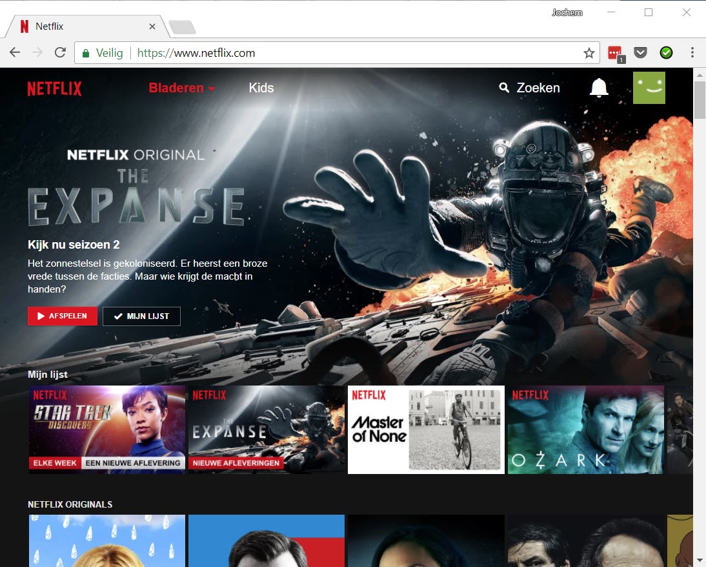
Task: Open the notifications bell
Action: [x=599, y=88]
